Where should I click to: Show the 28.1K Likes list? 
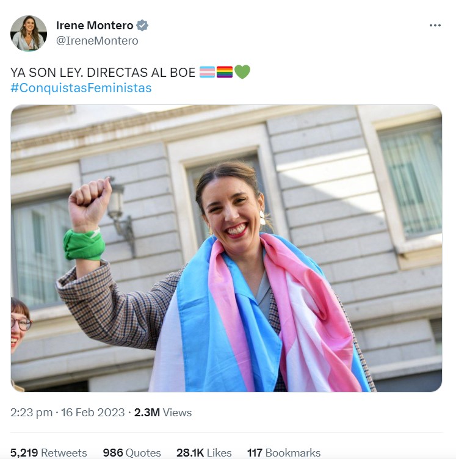click(x=204, y=452)
